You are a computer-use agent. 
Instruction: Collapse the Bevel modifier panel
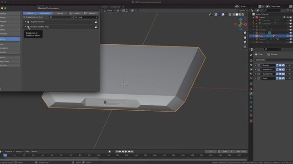click(255, 78)
